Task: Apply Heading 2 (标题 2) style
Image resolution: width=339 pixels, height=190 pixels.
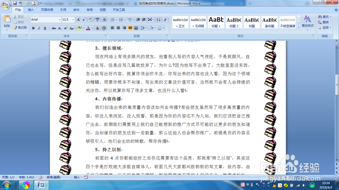Action: click(234, 22)
